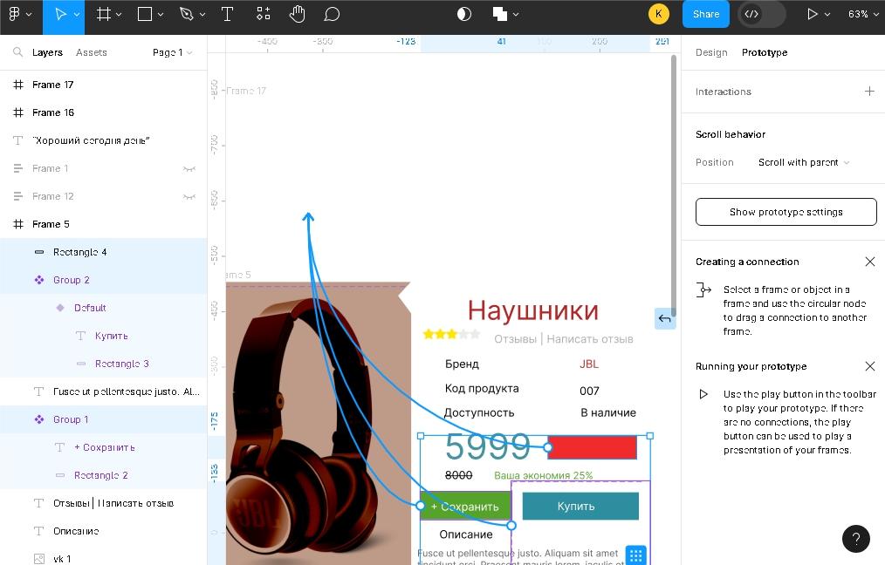The image size is (885, 565).
Task: Open the 63% zoom level dropdown
Action: tap(863, 14)
